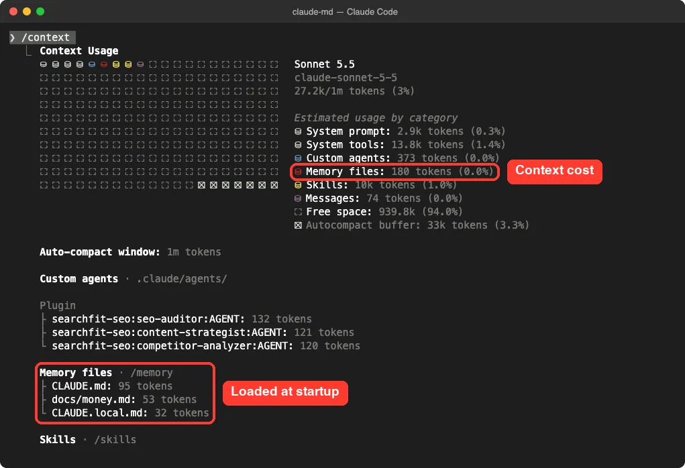Click Custom agents: 373 tokens row
Viewport: 685px width, 468px height.
397,158
